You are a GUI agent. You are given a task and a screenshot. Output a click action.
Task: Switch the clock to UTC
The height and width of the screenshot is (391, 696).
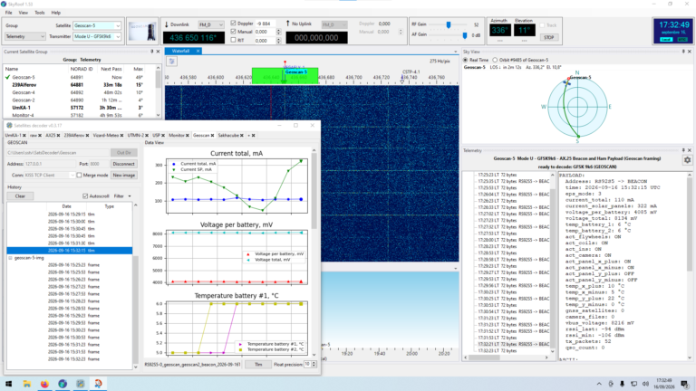682,40
